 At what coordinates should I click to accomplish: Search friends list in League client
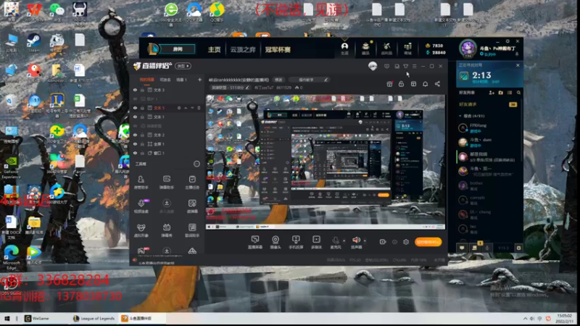pyautogui.click(x=518, y=93)
